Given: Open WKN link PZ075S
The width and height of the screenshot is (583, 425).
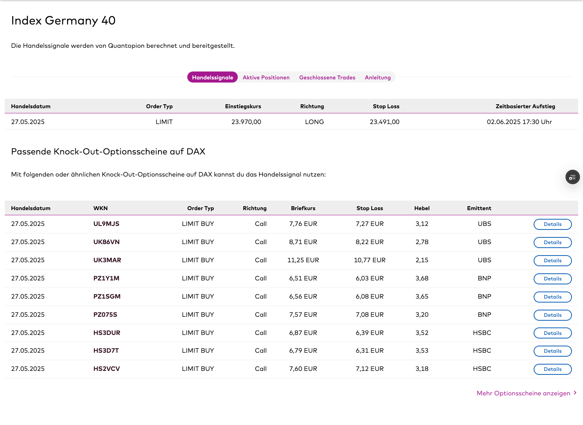Looking at the screenshot, I should (105, 314).
